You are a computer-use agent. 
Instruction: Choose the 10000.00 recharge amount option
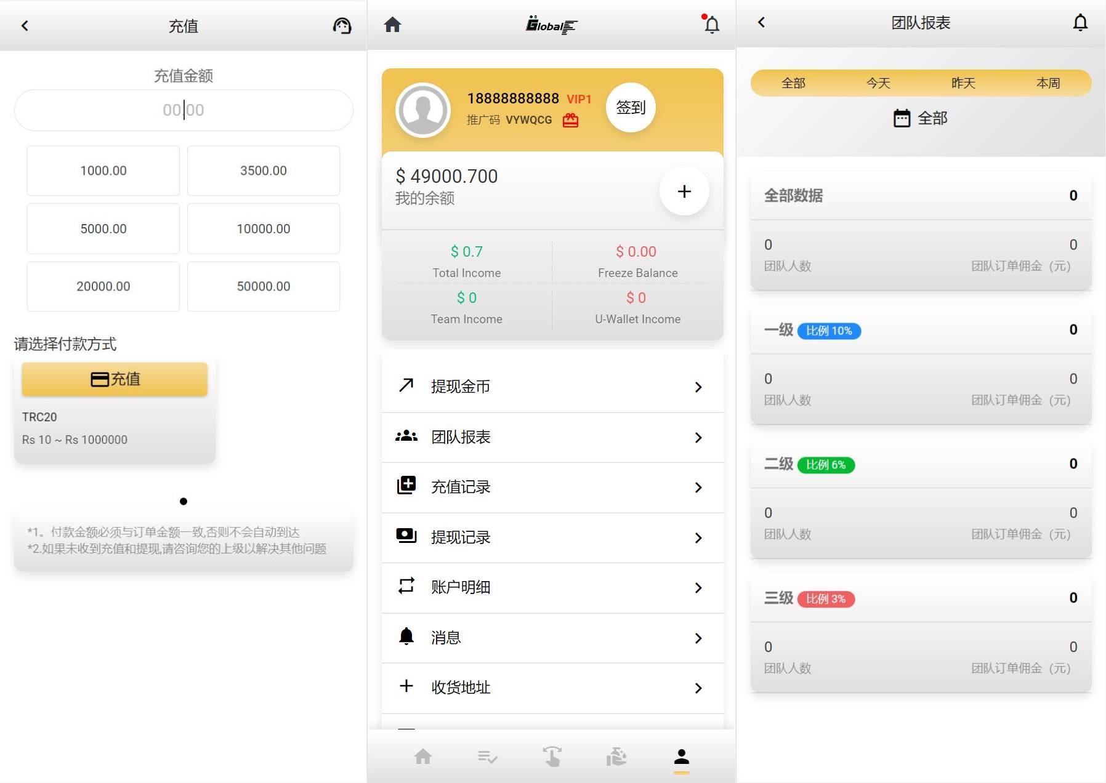(x=264, y=228)
